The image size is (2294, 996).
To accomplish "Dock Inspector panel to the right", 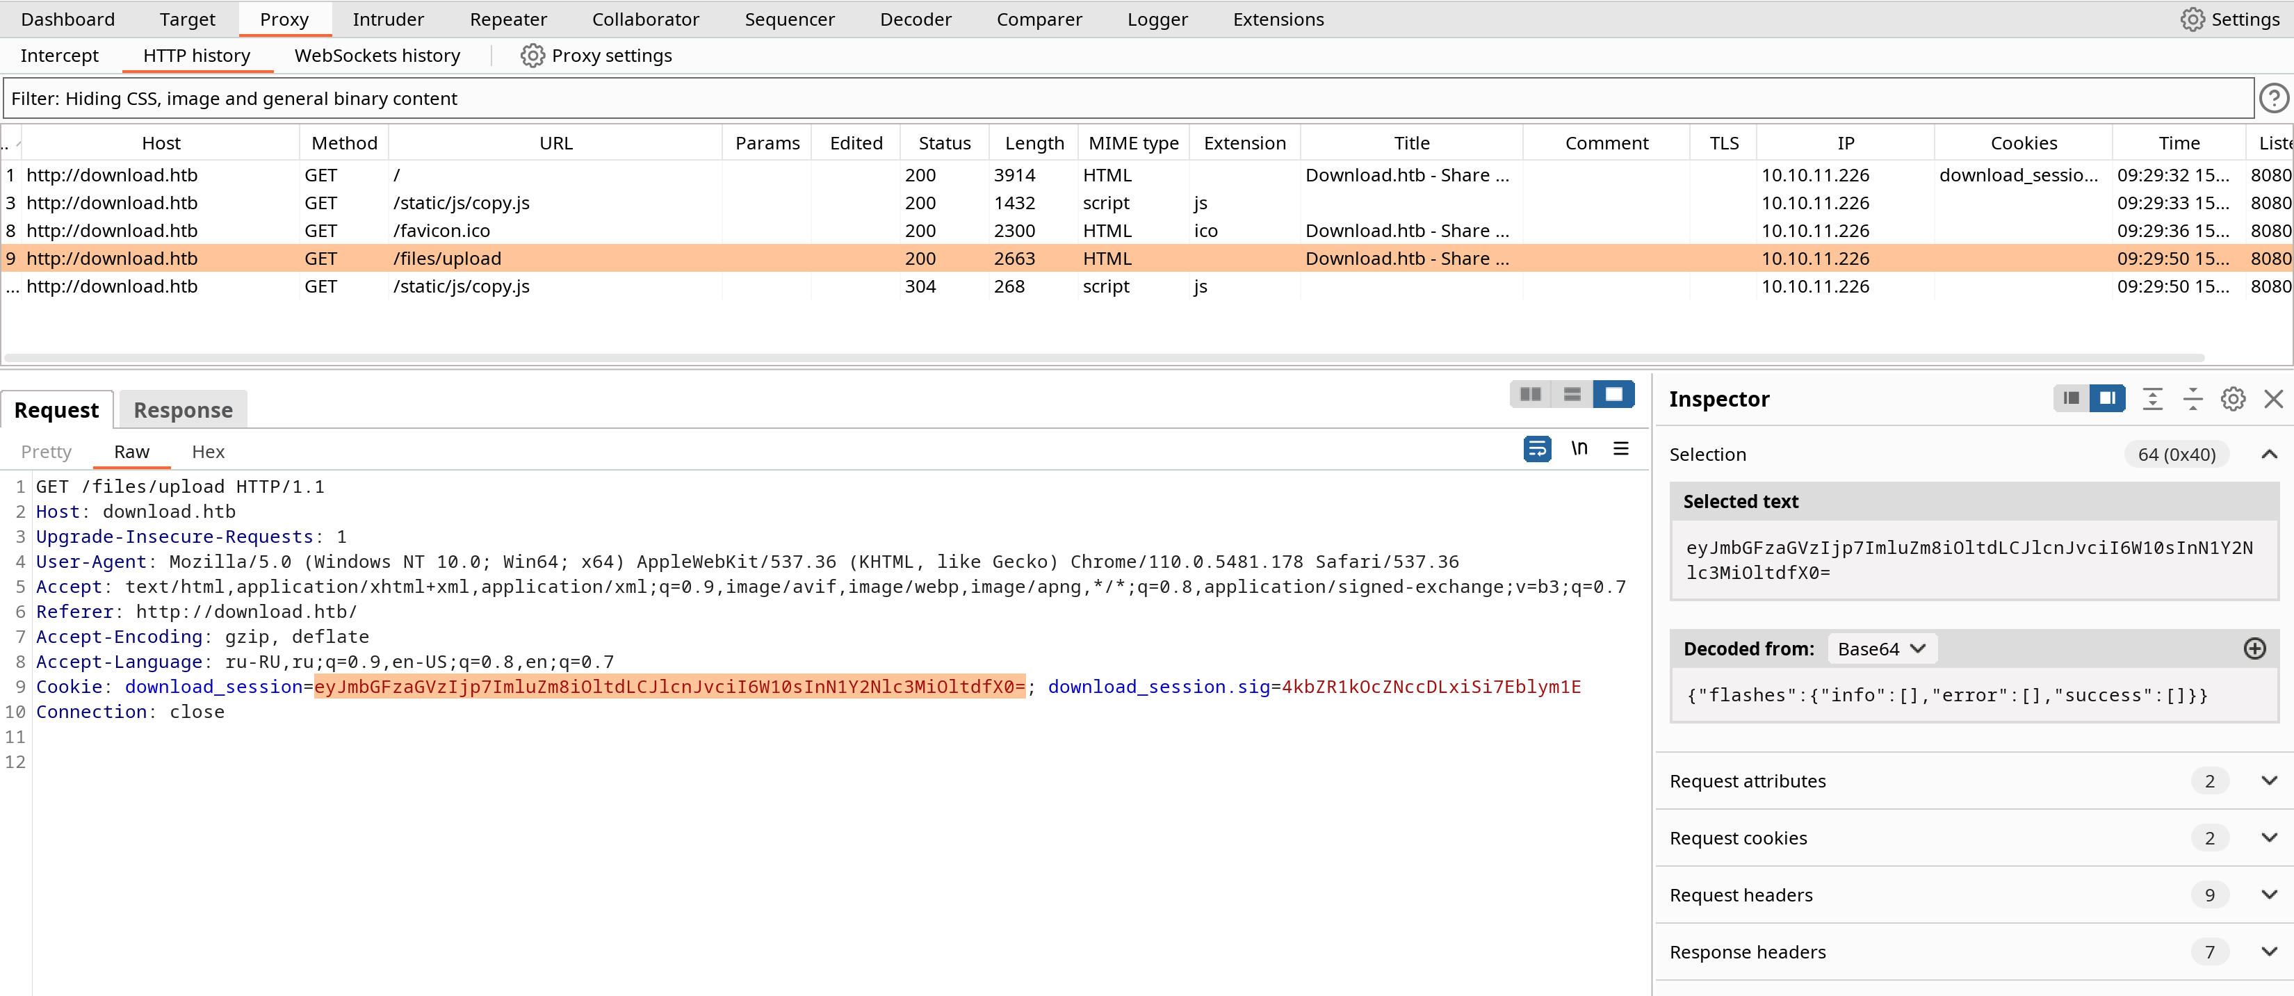I will [2108, 399].
